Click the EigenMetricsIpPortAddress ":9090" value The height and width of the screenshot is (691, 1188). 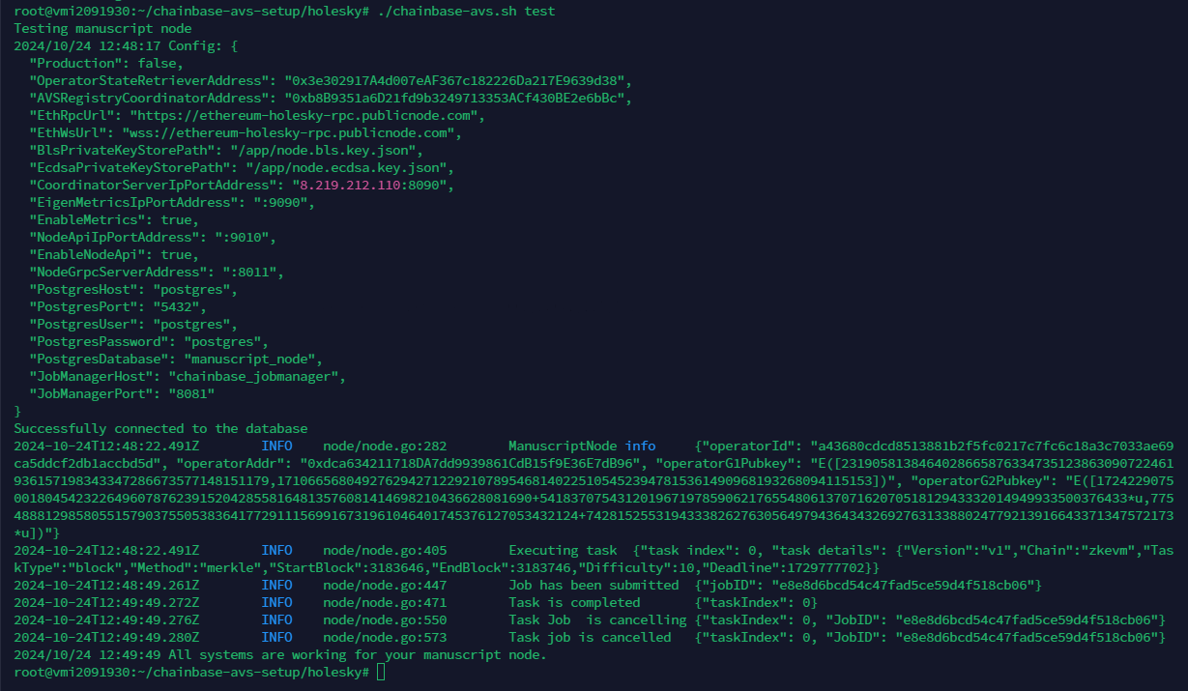(x=280, y=202)
